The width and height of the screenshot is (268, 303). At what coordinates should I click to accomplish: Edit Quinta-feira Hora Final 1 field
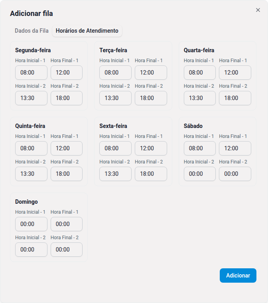[x=67, y=148]
